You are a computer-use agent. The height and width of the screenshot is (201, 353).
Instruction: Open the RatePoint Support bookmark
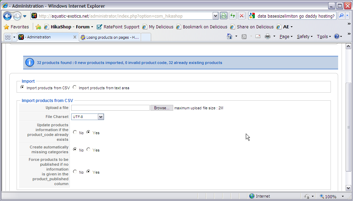point(118,27)
